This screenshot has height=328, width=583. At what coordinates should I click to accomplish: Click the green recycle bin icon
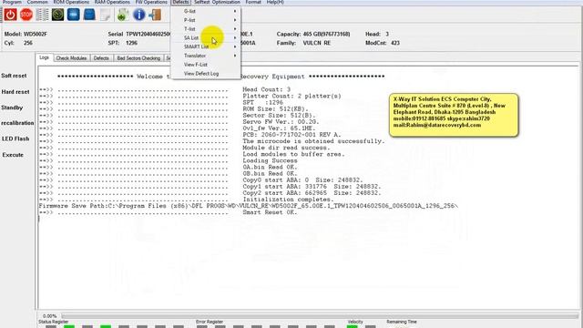coord(123,15)
